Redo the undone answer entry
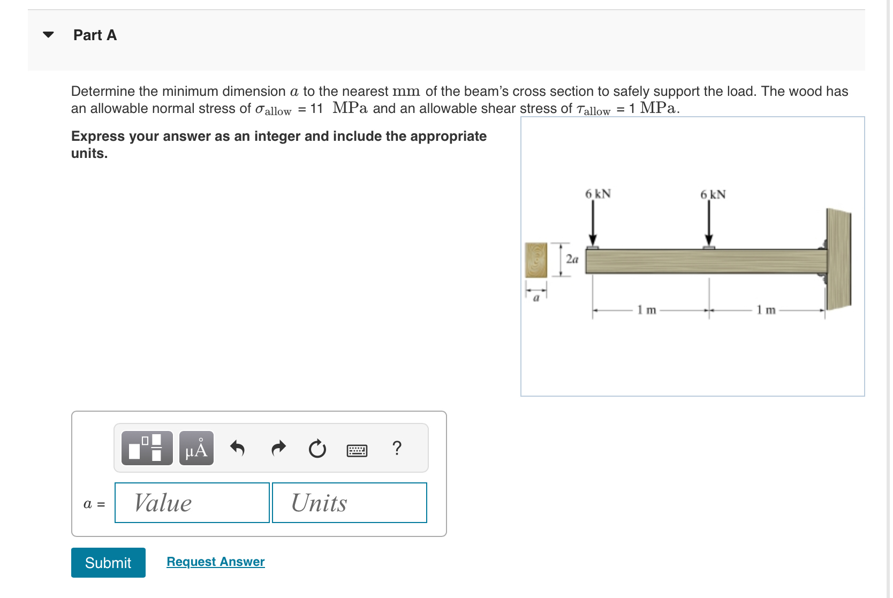893x598 pixels. tap(278, 449)
